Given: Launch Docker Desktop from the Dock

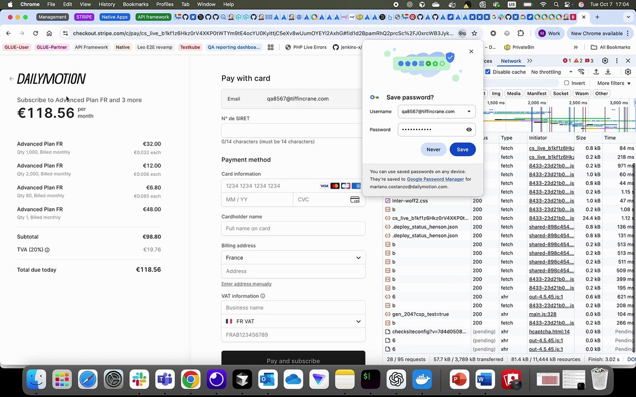Looking at the screenshot, I should click(422, 379).
